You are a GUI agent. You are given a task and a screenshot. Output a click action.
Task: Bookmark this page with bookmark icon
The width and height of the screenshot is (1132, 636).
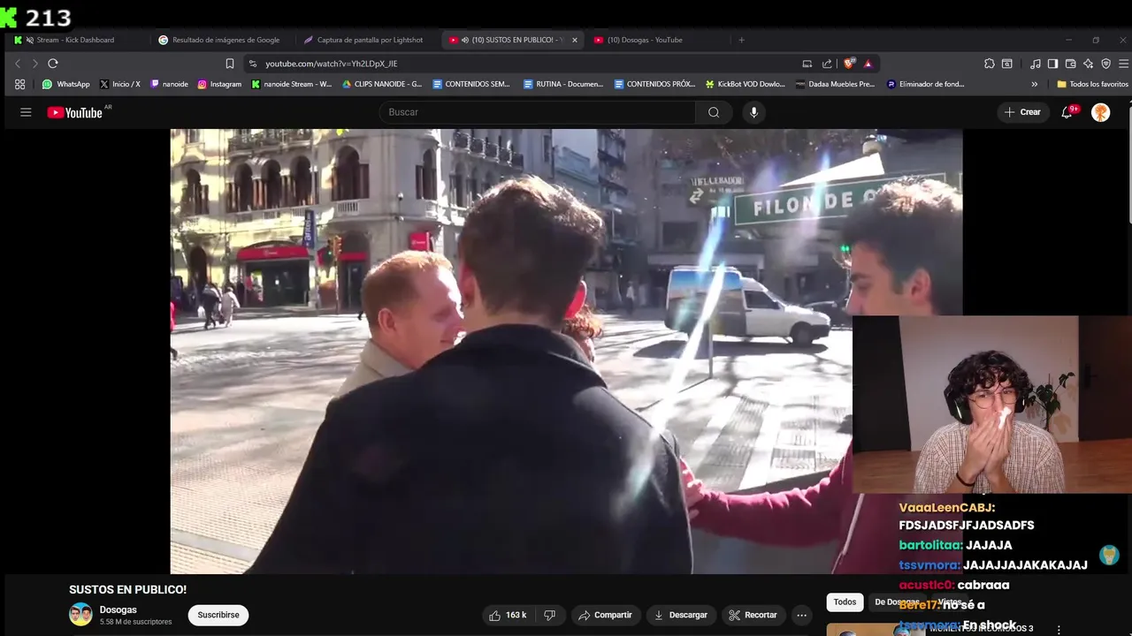[x=230, y=64]
